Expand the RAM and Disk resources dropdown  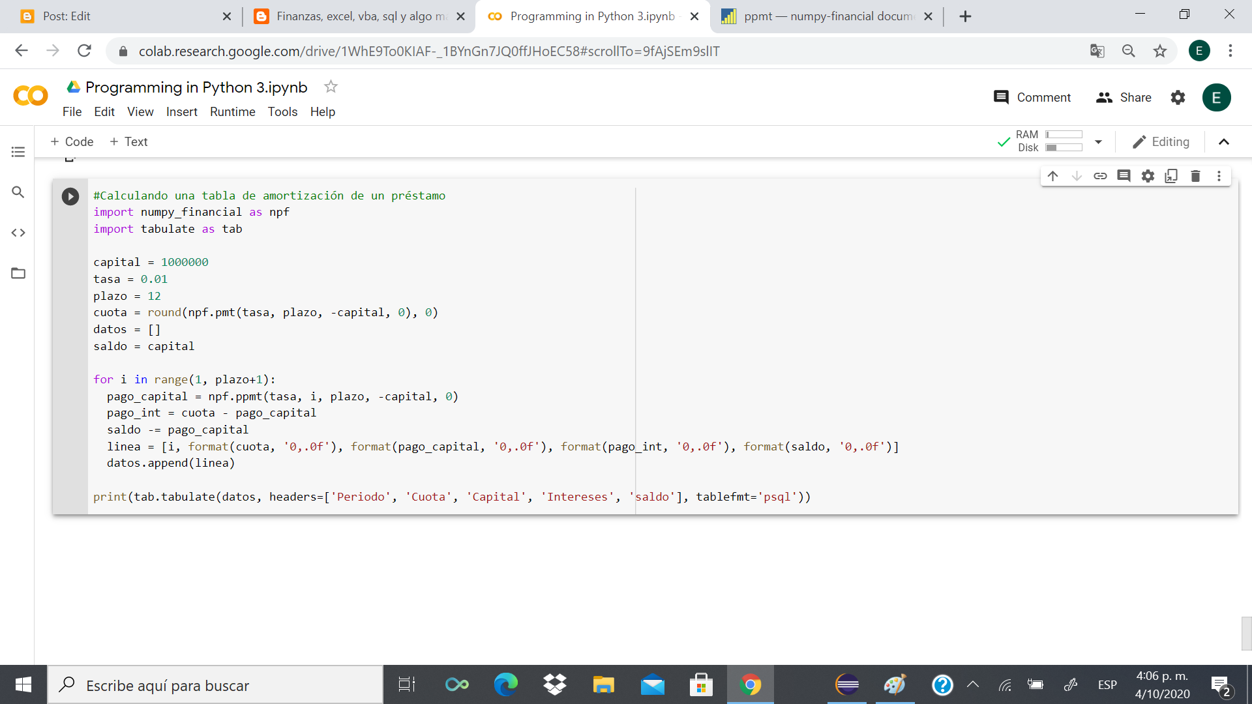tap(1098, 141)
